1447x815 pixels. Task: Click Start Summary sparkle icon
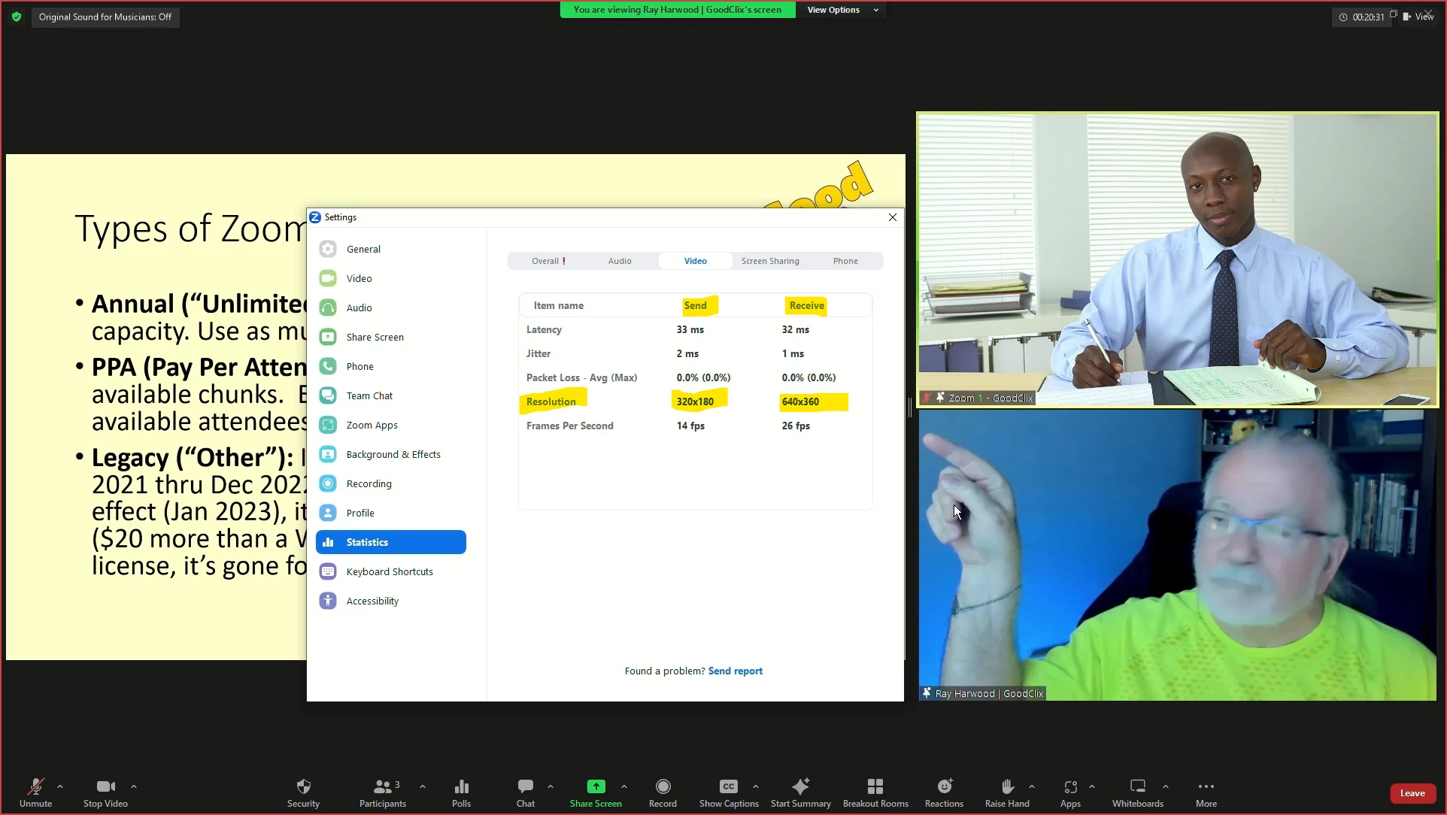[800, 786]
